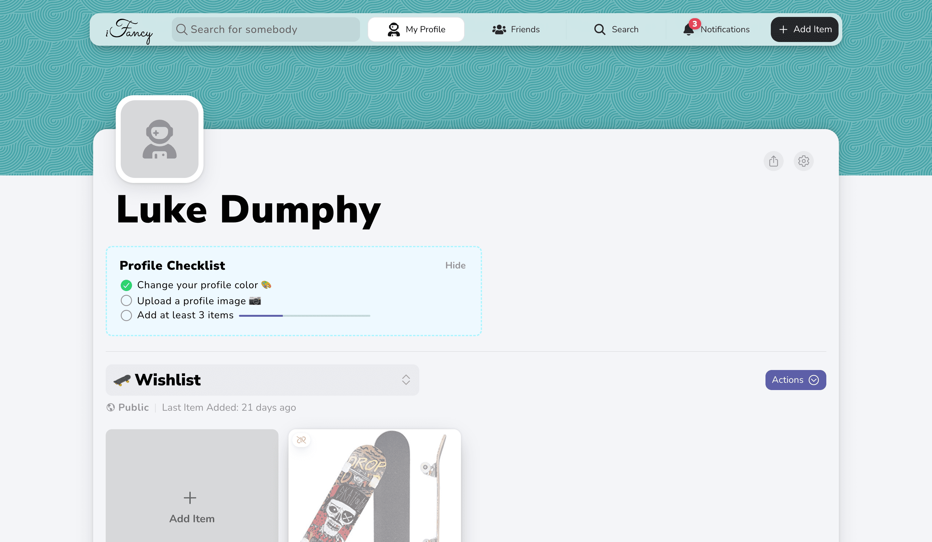Click the dark Add Item button in the header
Viewport: 932px width, 542px height.
tap(804, 29)
